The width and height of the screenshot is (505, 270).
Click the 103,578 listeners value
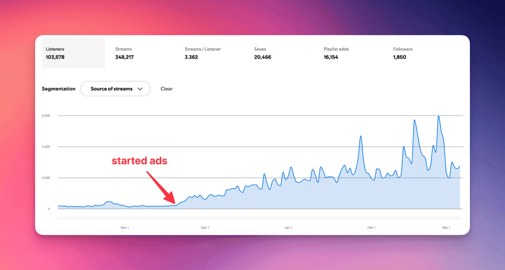pyautogui.click(x=55, y=57)
